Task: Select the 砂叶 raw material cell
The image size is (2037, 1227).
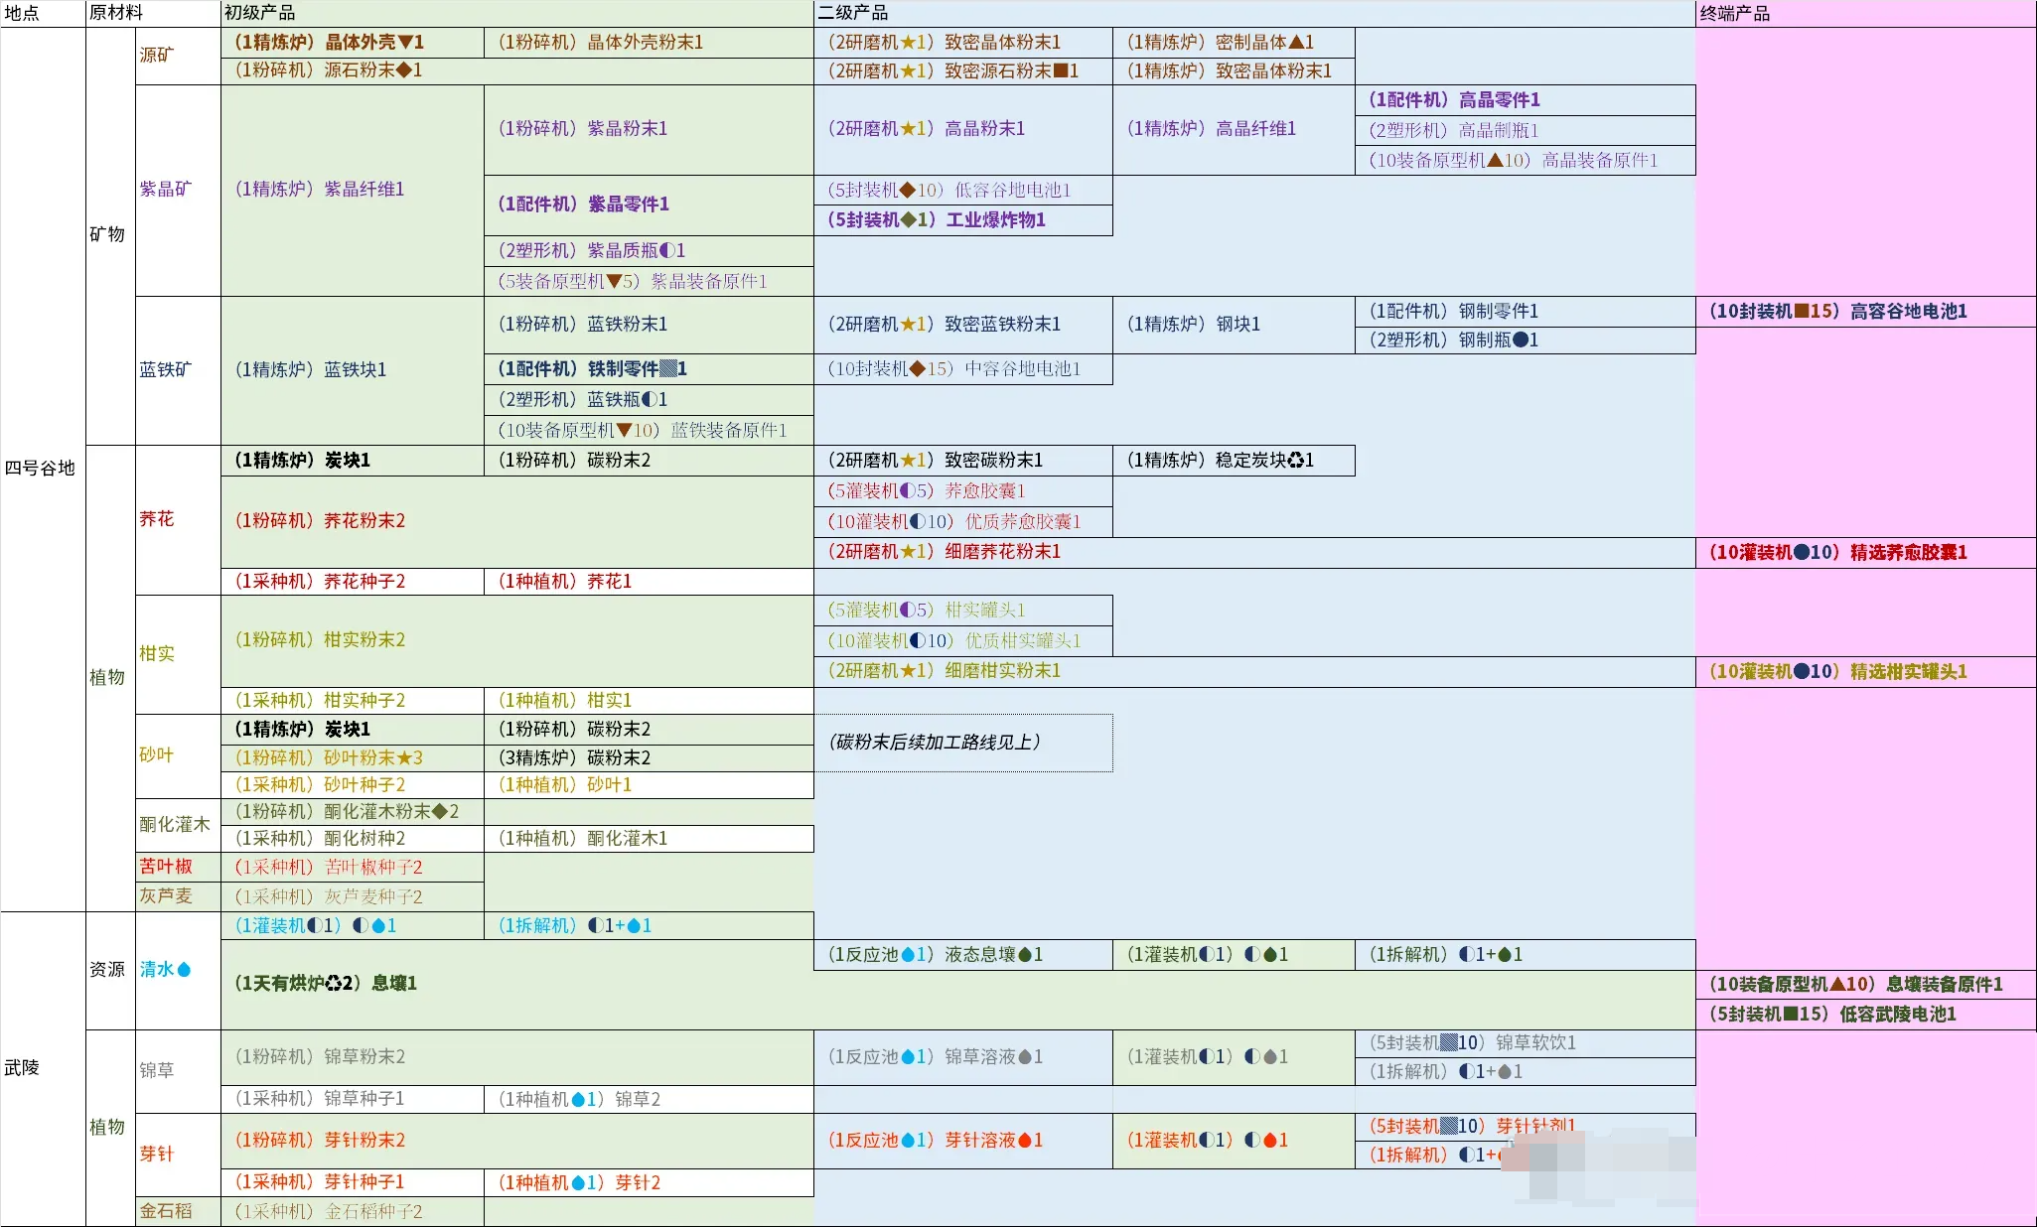Action: [178, 755]
